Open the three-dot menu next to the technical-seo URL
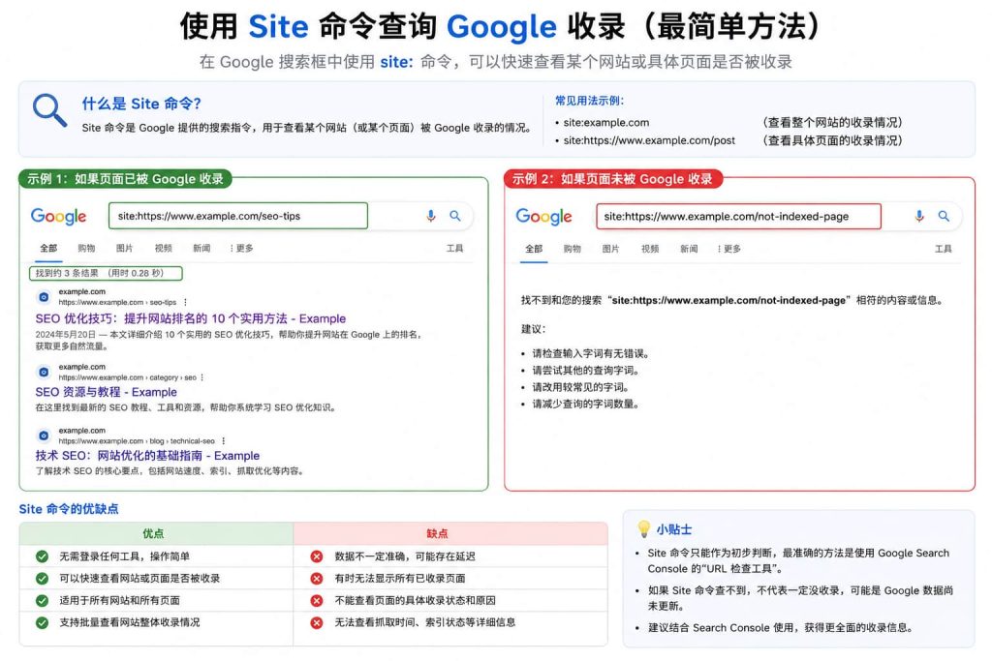Image resolution: width=992 pixels, height=661 pixels. (x=224, y=441)
